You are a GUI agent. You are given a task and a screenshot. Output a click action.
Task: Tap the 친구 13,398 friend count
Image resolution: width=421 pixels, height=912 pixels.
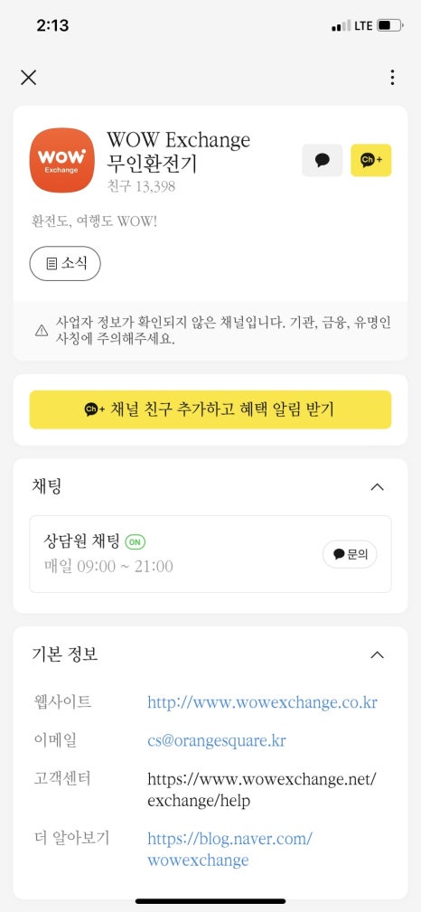pos(141,186)
